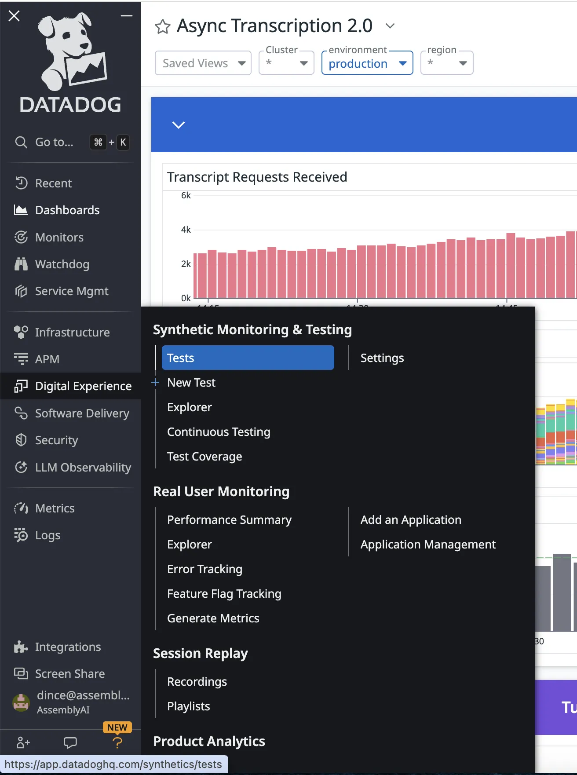Click the Monitors sidebar icon
577x775 pixels.
(21, 238)
